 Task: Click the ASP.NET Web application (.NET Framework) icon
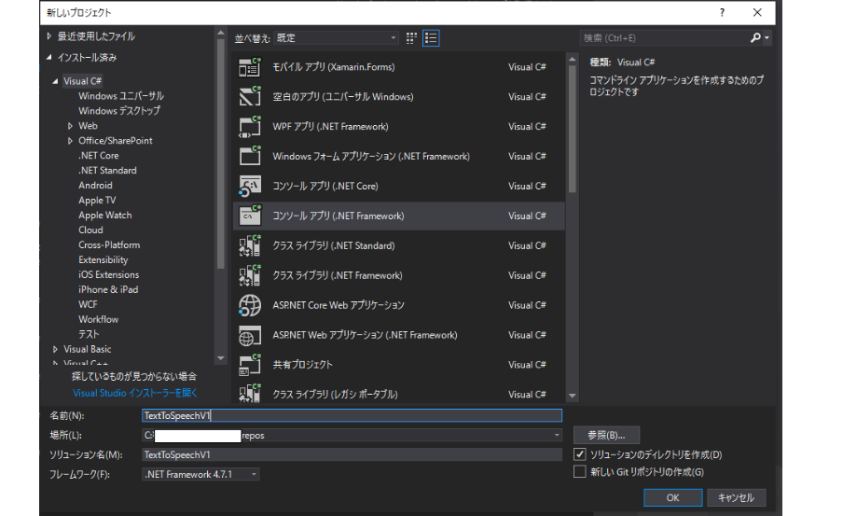[250, 335]
